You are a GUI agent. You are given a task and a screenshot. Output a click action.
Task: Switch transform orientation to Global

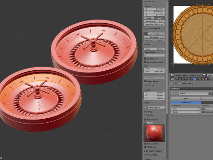coord(149,18)
